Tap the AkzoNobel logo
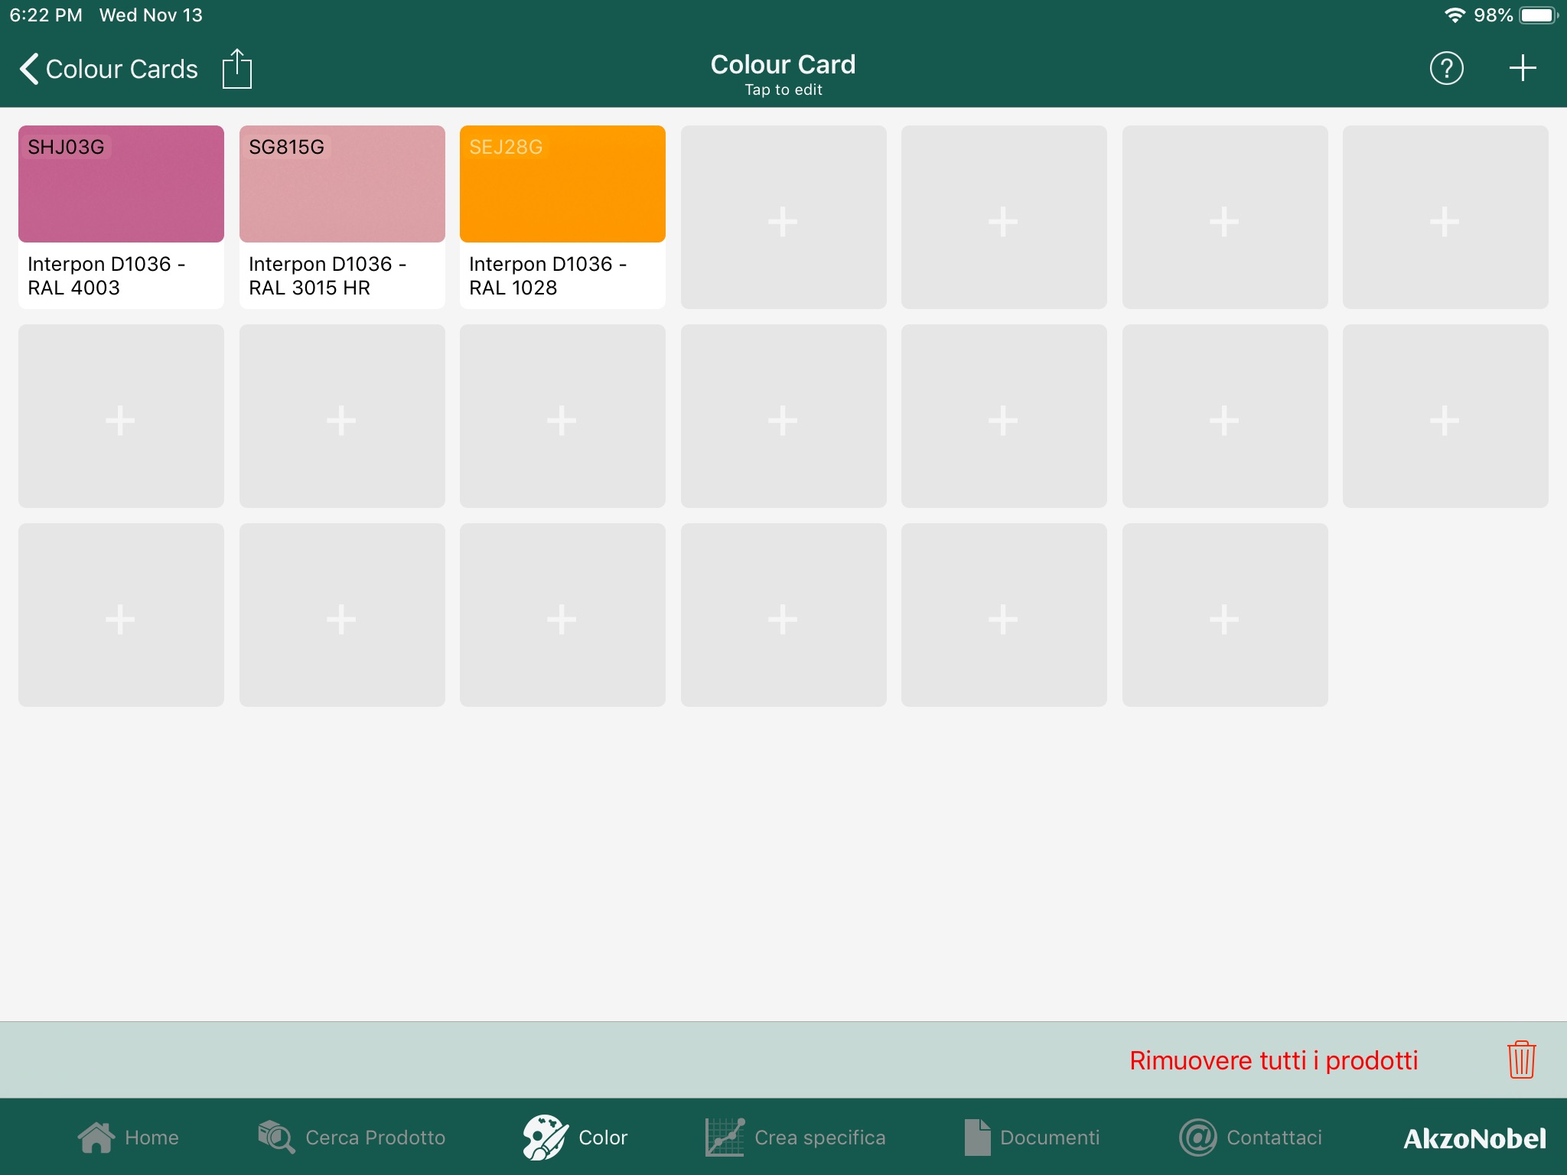The width and height of the screenshot is (1567, 1175). coord(1474,1138)
